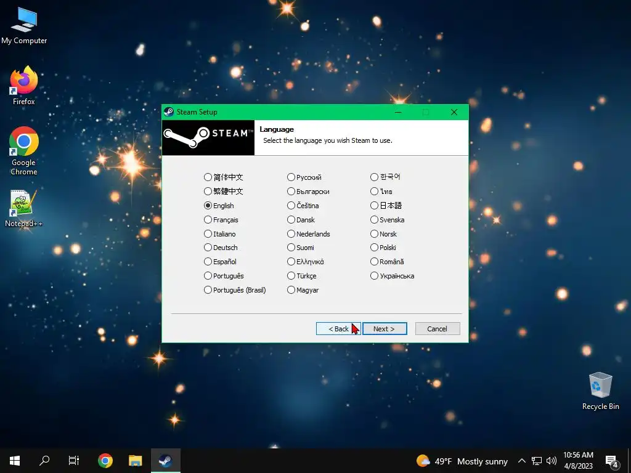This screenshot has height=473, width=631.
Task: Pick the Svenska language option
Action: (388, 220)
